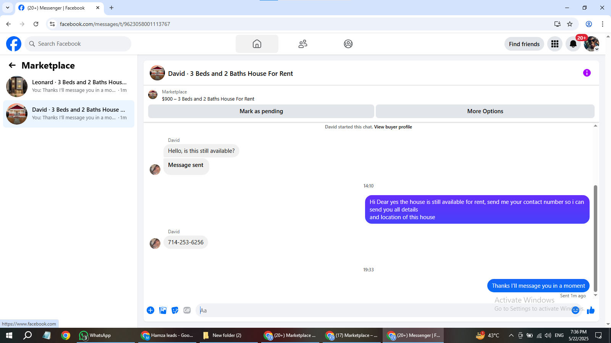Go back using the Marketplace back arrow
The image size is (611, 343).
(x=12, y=66)
